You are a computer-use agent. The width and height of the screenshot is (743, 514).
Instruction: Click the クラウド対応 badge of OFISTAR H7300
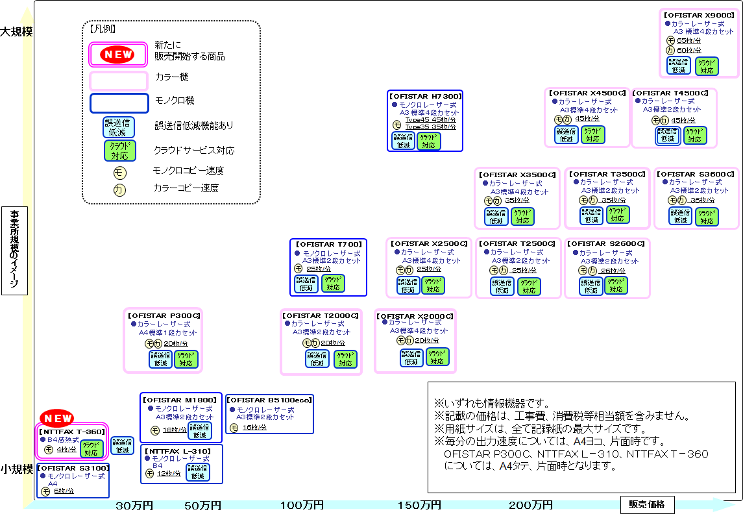[x=429, y=141]
